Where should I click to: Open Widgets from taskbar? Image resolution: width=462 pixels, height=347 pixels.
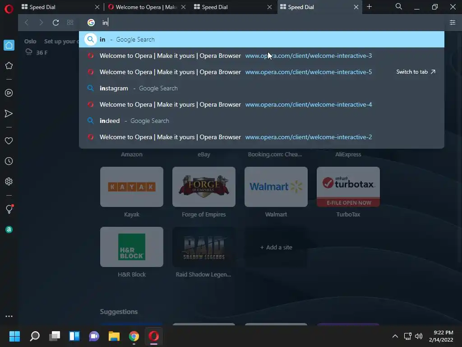74,336
